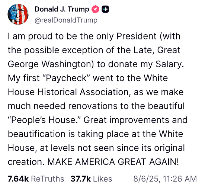The width and height of the screenshot is (205, 186).
Task: Click the word beautification in the post
Action: point(36,134)
